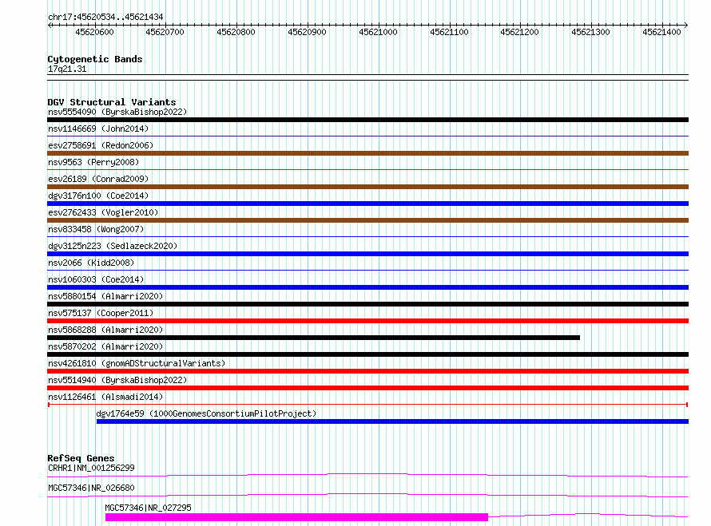Select the 17q21.31 band label
The height and width of the screenshot is (526, 711).
[67, 69]
